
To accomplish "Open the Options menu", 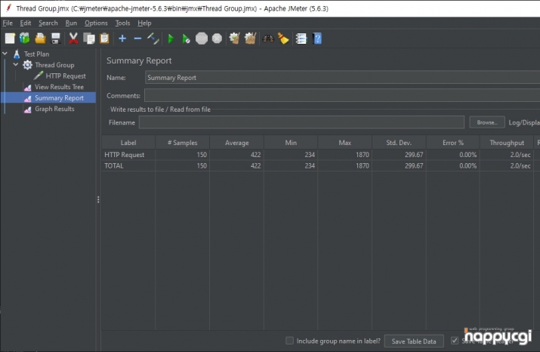I will [x=96, y=23].
